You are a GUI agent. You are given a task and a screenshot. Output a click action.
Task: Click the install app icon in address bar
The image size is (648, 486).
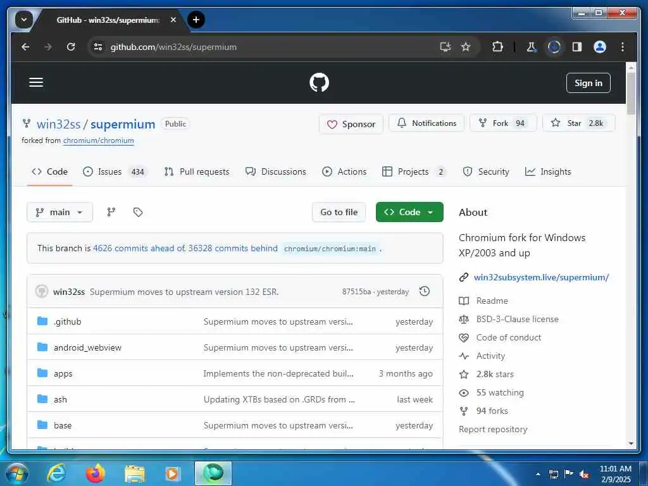click(x=445, y=47)
